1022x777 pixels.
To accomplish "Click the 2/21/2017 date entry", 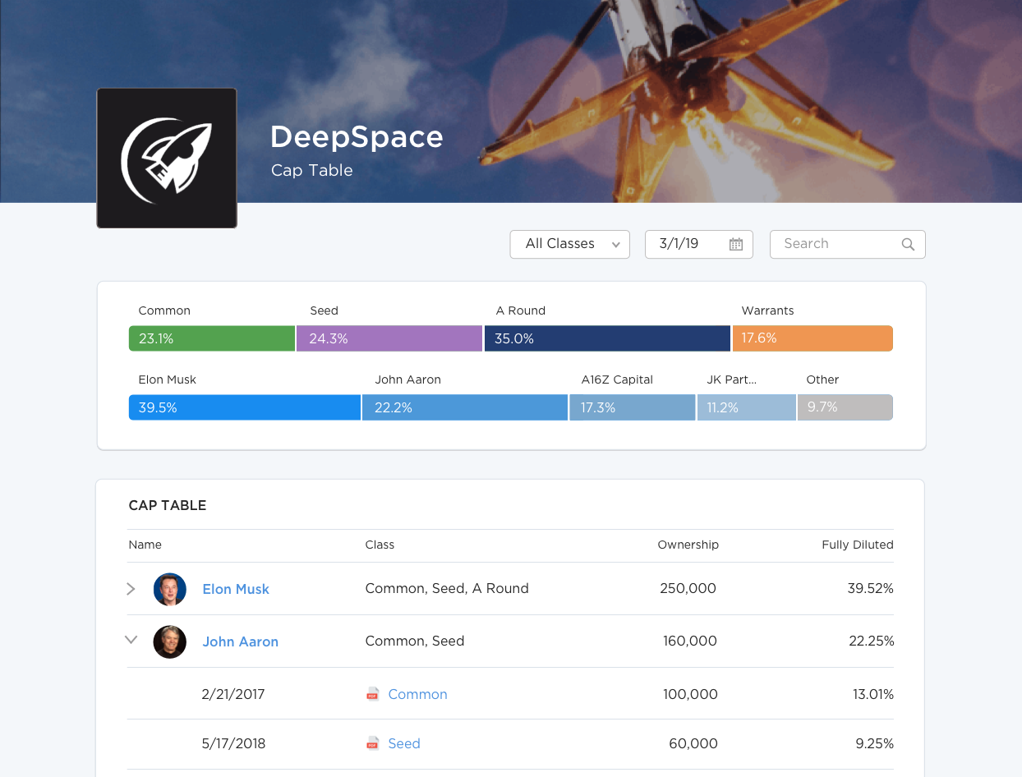I will [x=233, y=694].
